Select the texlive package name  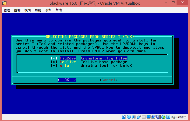point(68,62)
